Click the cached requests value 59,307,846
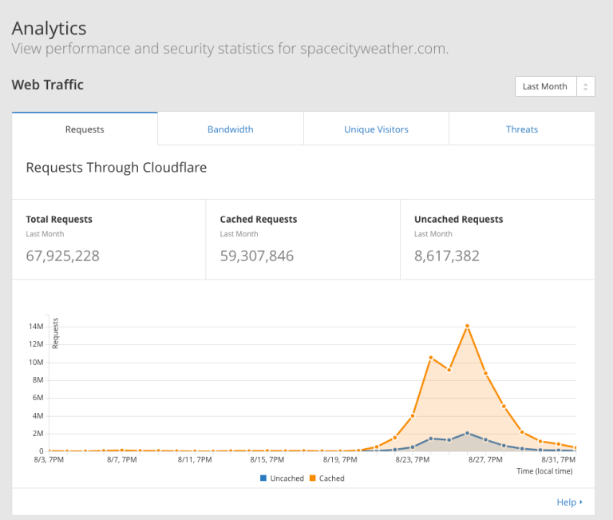 point(256,256)
